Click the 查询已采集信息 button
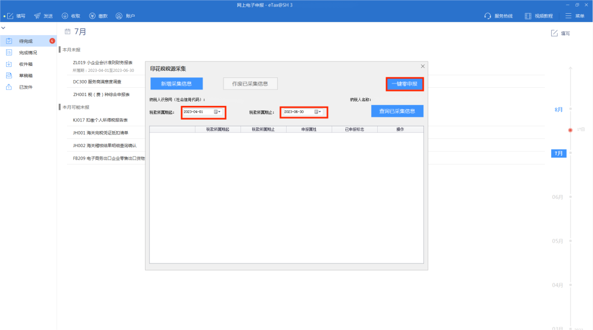Image resolution: width=593 pixels, height=330 pixels. point(397,111)
